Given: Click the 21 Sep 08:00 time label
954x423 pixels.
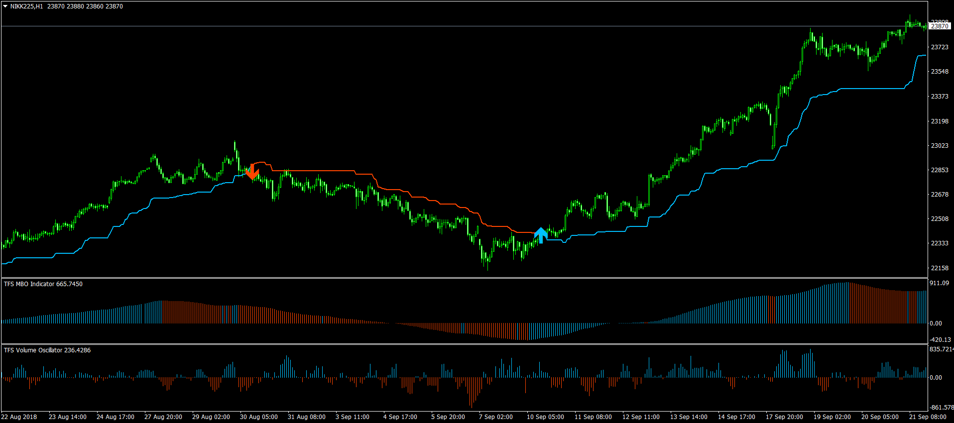Looking at the screenshot, I should [927, 417].
